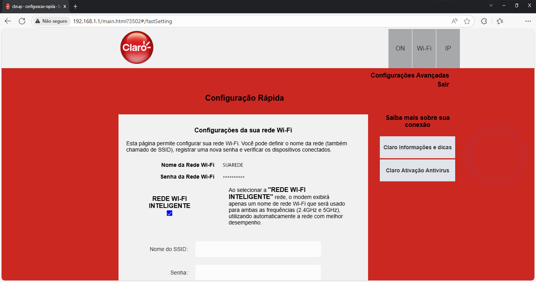Open Claro Informações e dicas
Image resolution: width=536 pixels, height=282 pixels.
[x=417, y=148]
